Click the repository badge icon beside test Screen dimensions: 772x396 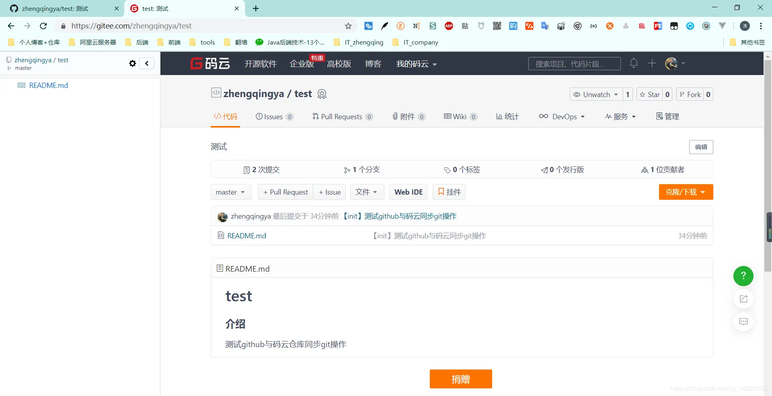tap(322, 94)
